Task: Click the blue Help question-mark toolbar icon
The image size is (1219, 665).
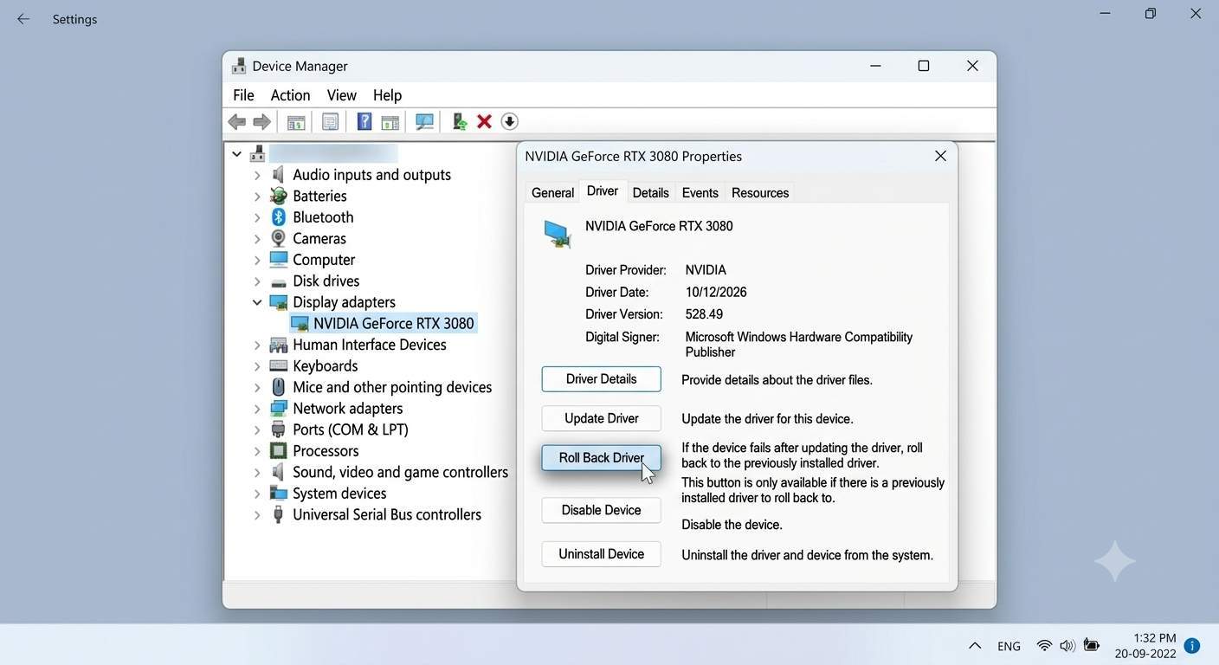Action: (364, 122)
